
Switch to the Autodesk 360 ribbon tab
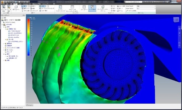click(27, 4)
